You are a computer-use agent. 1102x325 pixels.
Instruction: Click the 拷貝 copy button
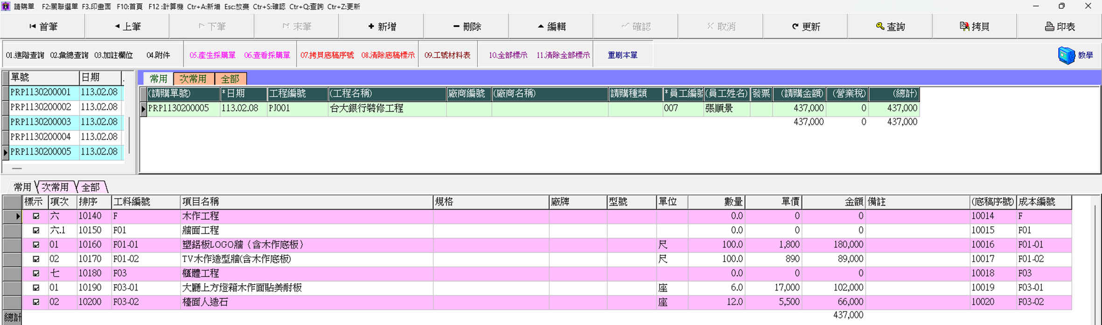coord(974,27)
